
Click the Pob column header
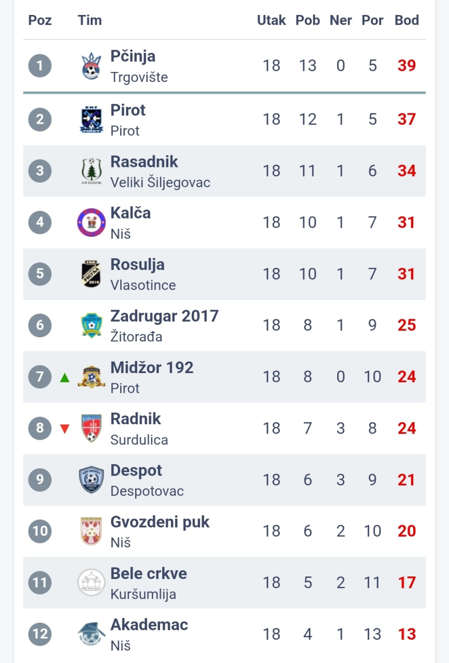tap(308, 20)
